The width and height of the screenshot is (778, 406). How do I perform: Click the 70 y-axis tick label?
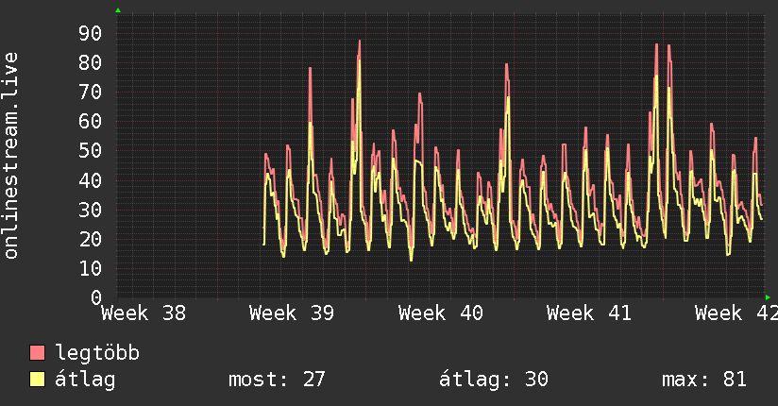[91, 92]
